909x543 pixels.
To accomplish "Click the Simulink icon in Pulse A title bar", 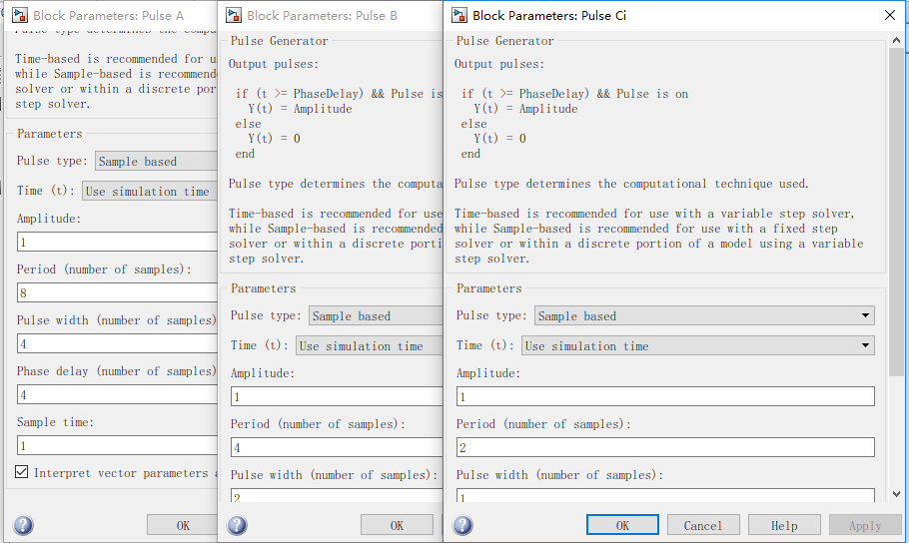I will 20,15.
